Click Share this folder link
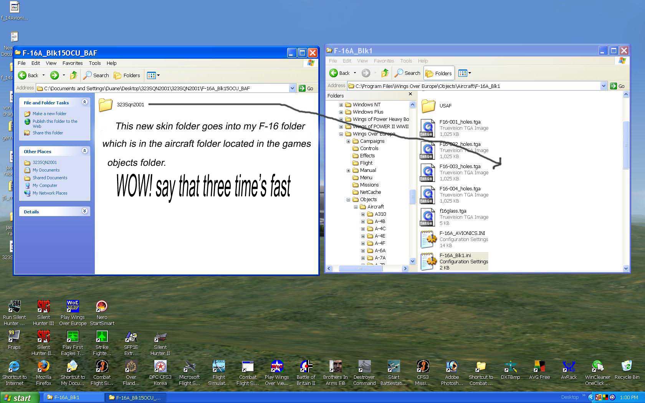This screenshot has width=645, height=403. click(x=48, y=133)
